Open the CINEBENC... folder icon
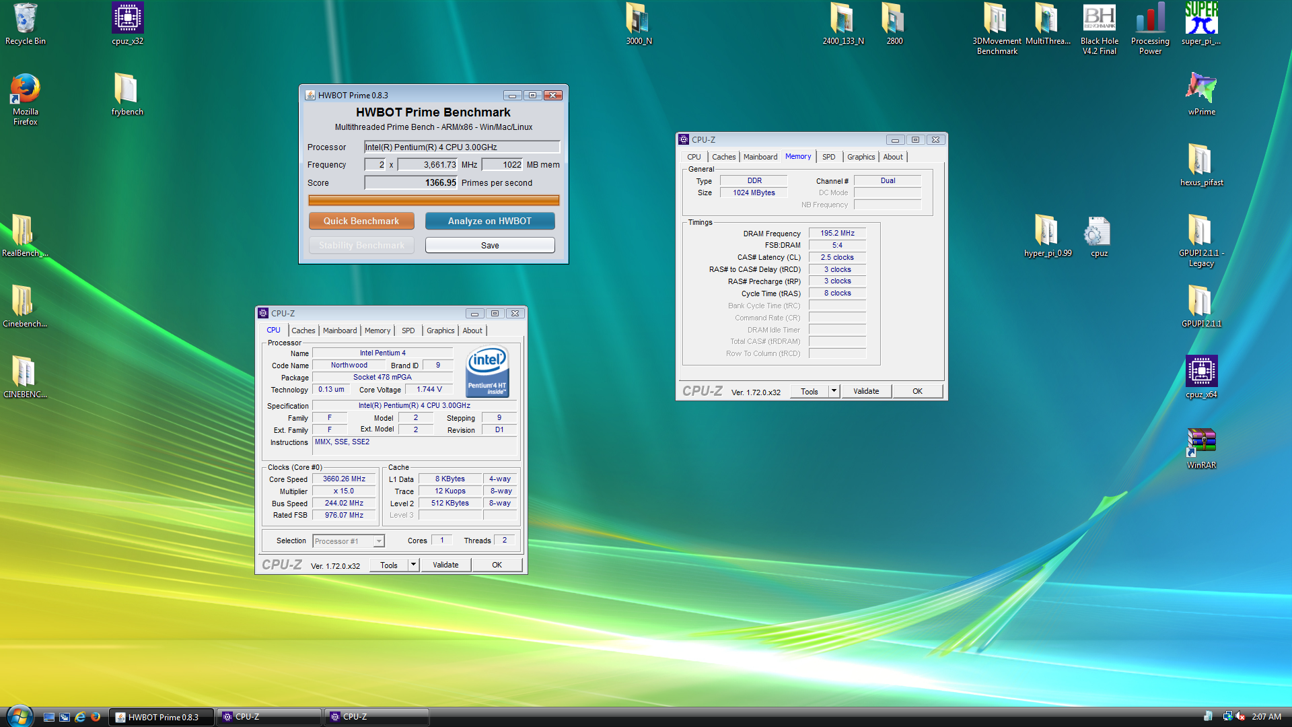 (x=24, y=377)
